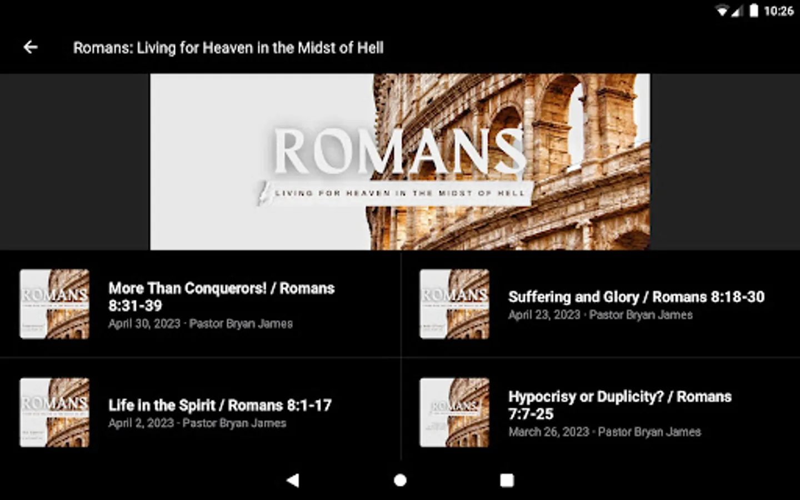Select Life in the Spirit / Romans 8:1-17
This screenshot has height=500, width=800.
(x=220, y=405)
